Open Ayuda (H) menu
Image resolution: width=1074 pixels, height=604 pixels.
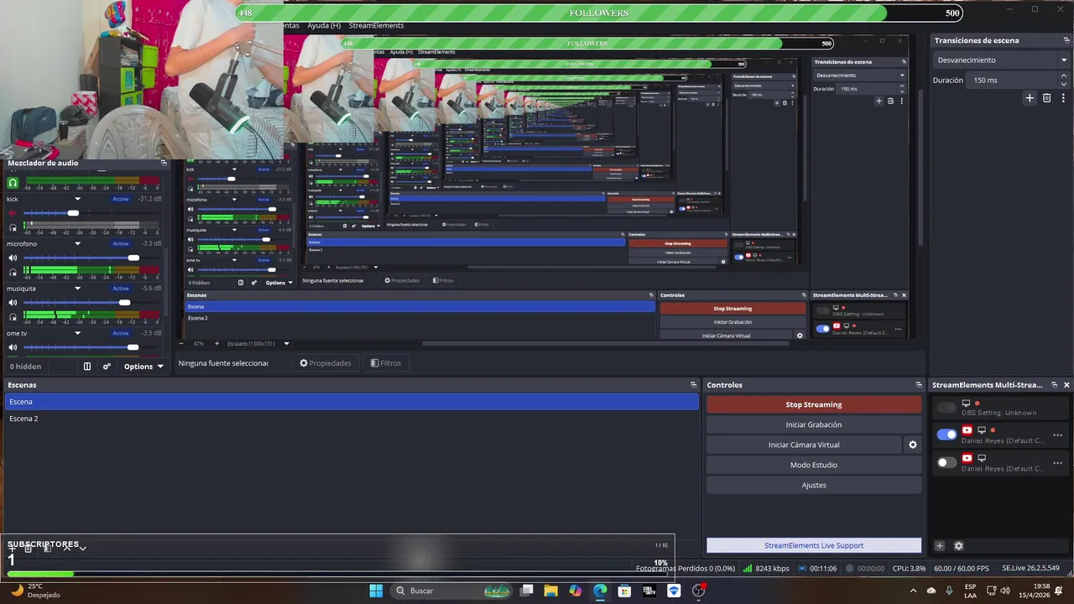click(324, 25)
